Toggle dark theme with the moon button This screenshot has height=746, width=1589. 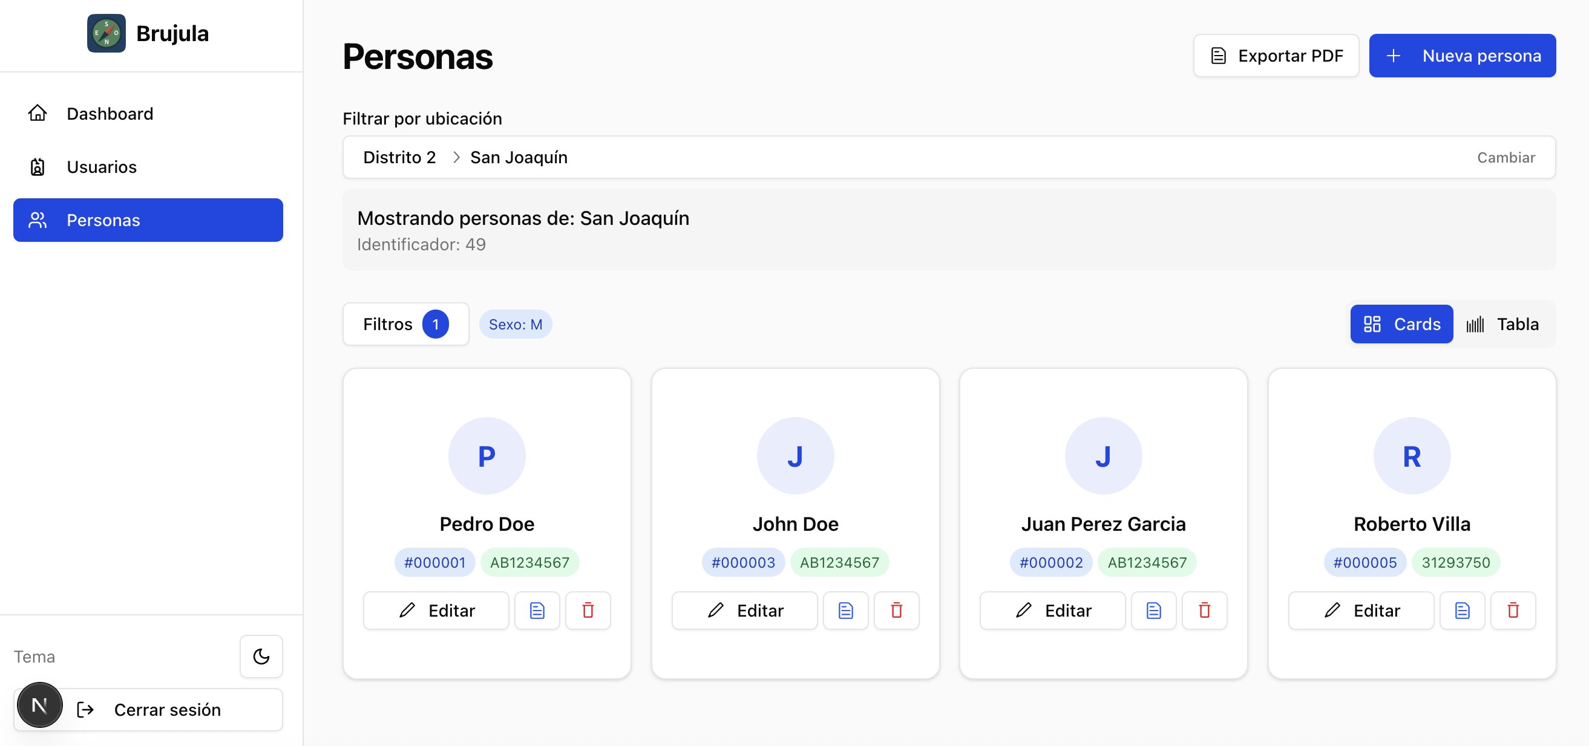(261, 657)
